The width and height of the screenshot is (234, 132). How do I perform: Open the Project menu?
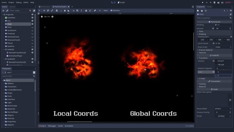(x=11, y=3)
